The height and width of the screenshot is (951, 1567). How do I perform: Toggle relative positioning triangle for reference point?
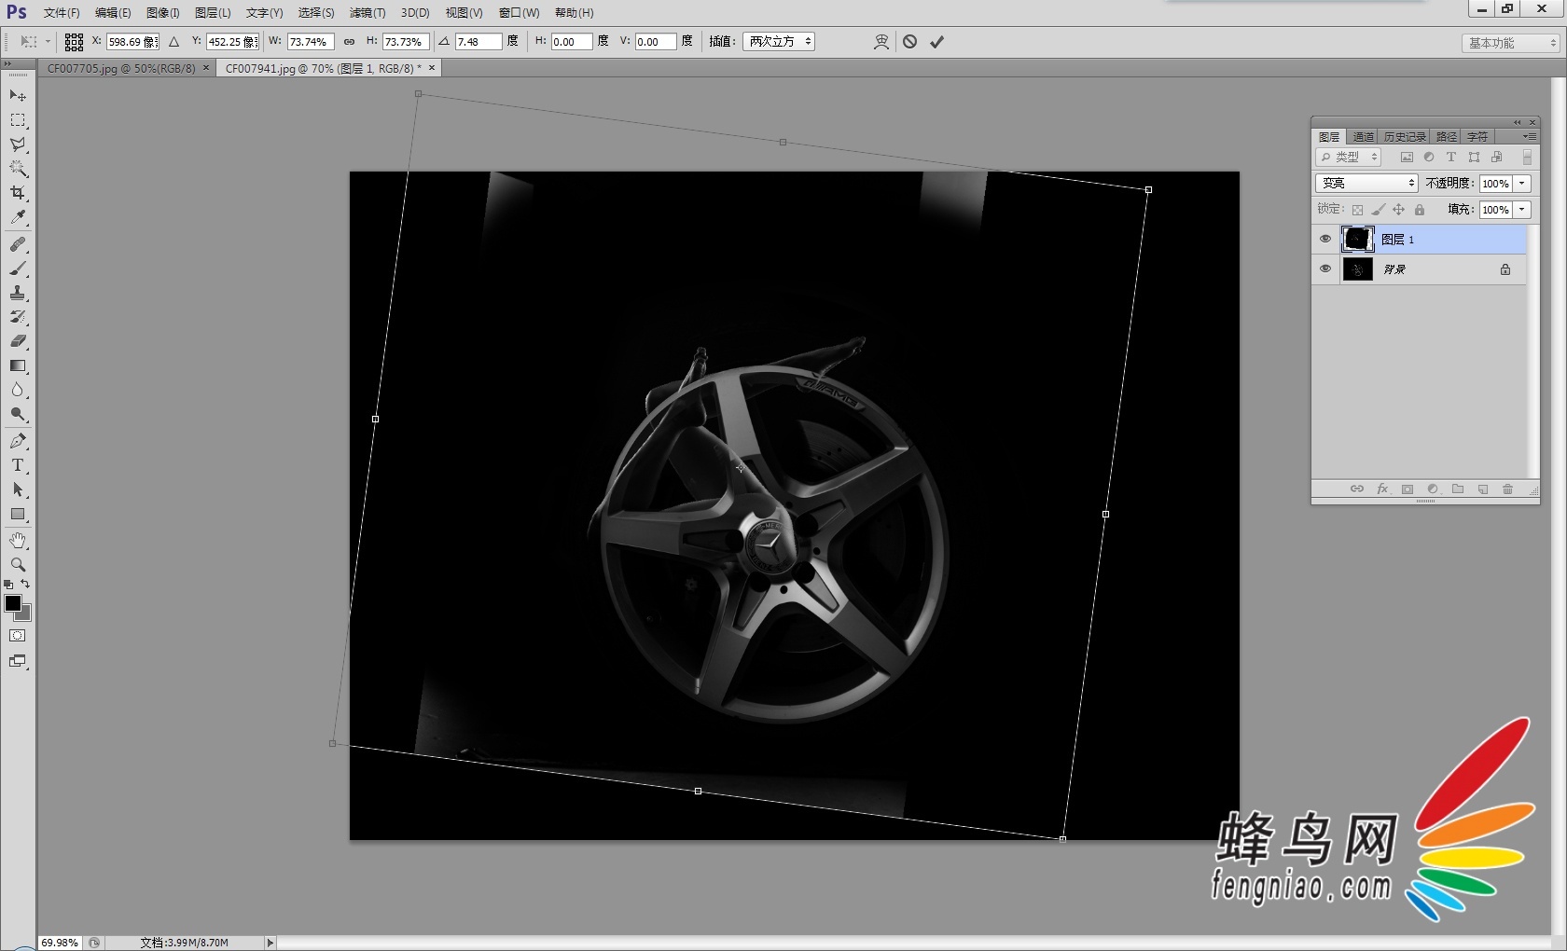click(x=173, y=42)
